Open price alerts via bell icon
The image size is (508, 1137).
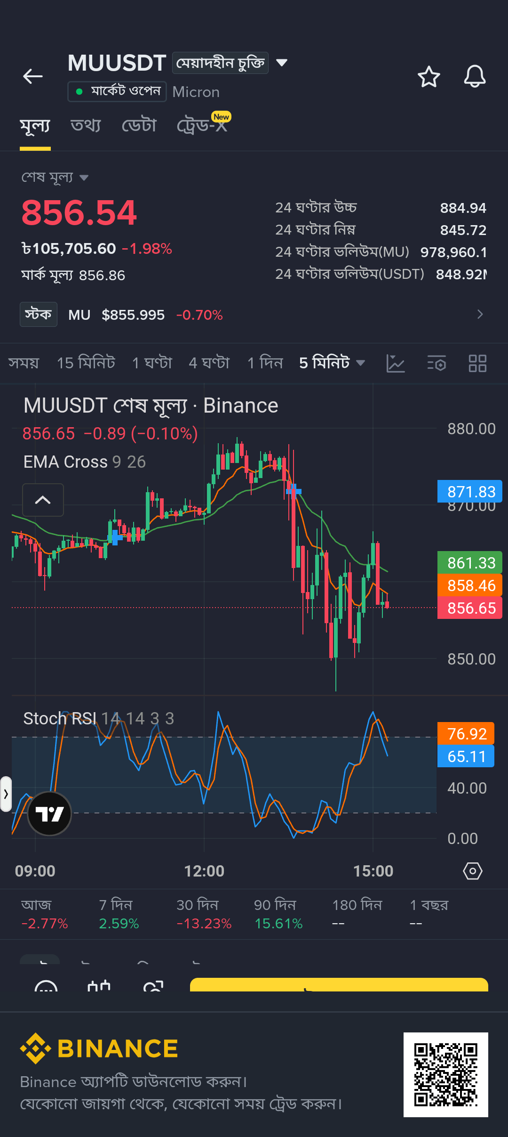pos(475,76)
